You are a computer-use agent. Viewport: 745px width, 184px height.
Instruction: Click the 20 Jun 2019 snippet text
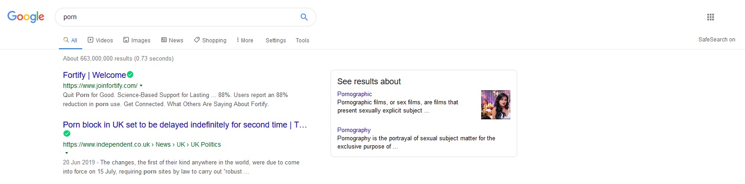[x=181, y=167]
